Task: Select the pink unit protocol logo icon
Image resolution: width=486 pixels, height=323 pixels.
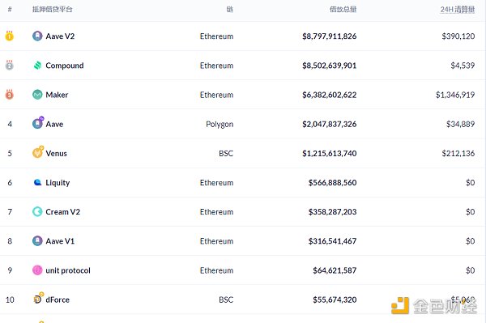Action: click(x=37, y=270)
